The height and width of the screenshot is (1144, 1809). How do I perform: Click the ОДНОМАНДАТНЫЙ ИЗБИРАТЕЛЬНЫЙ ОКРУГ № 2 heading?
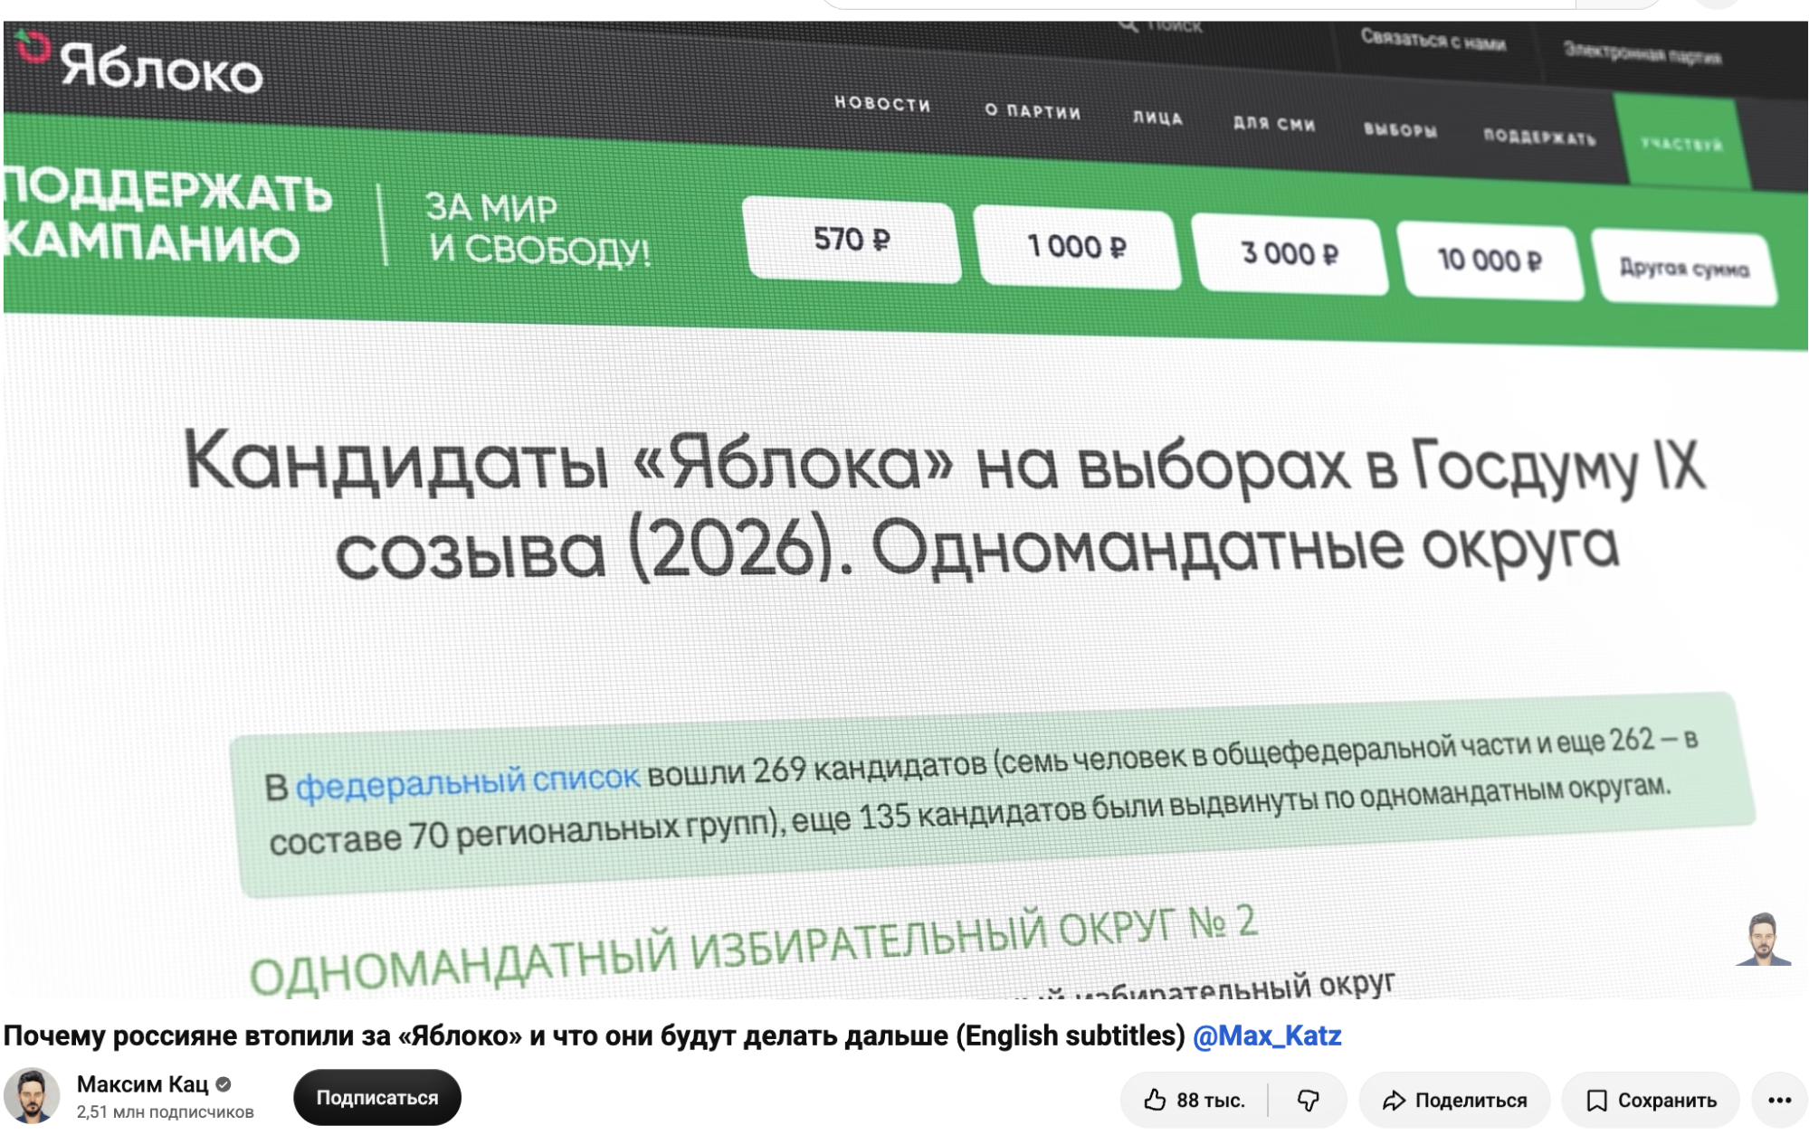point(753,950)
